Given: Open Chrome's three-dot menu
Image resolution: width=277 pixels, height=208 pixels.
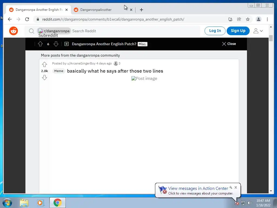Looking at the screenshot, I should pos(268,19).
